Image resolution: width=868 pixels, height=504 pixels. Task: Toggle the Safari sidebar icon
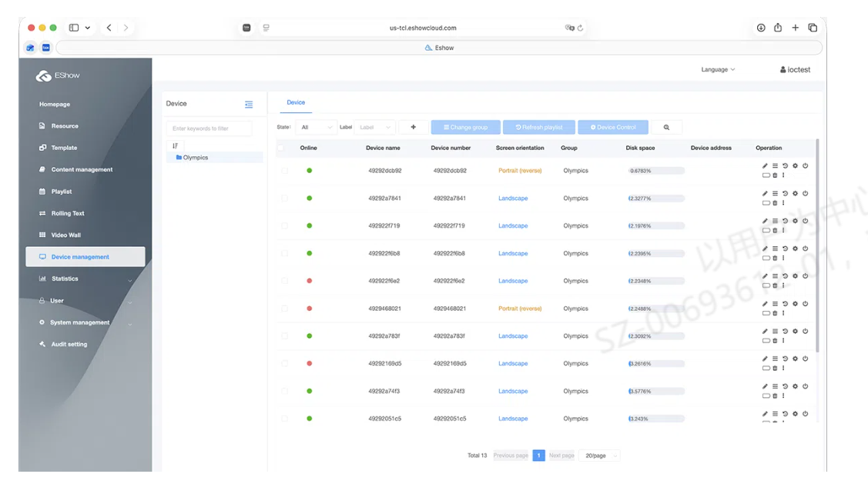74,28
